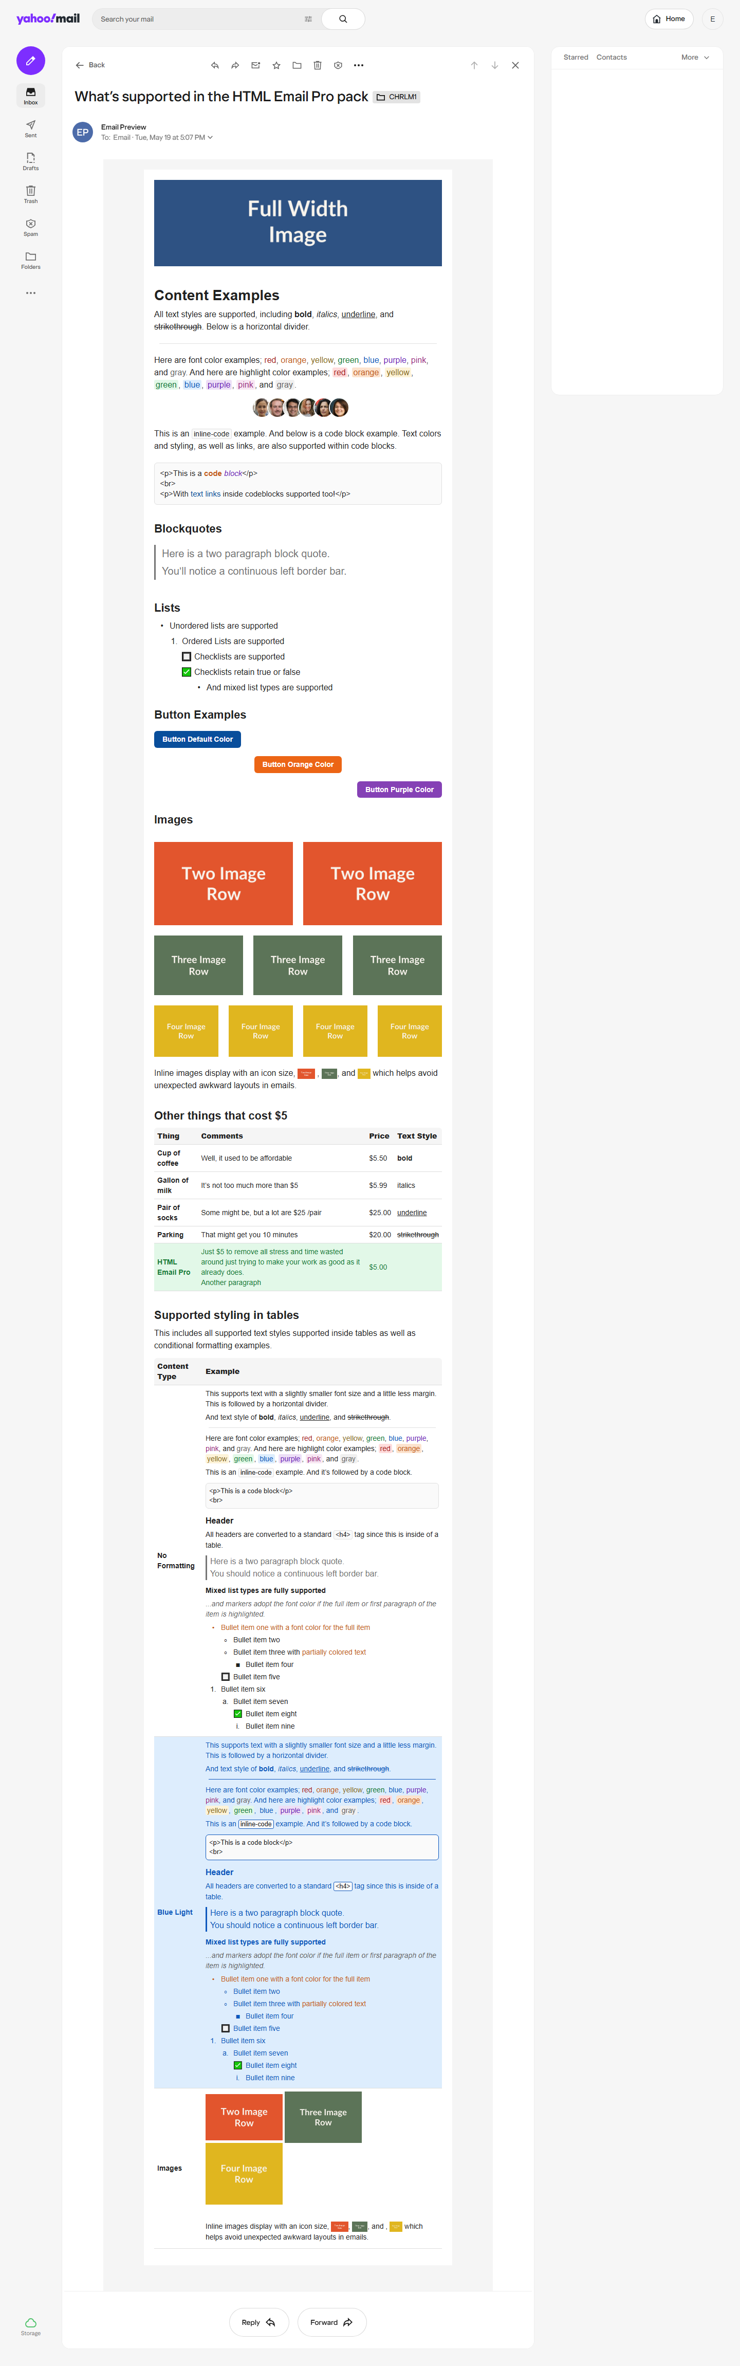Screen dimensions: 740x2366
Task: Toggle 'Bullet item eight' checkbox in No Formatting row
Action: [238, 1714]
